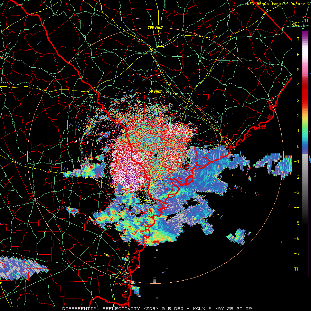This screenshot has width=311, height=311.
Task: Click the 50 NMI range ring label
Action: 155,92
